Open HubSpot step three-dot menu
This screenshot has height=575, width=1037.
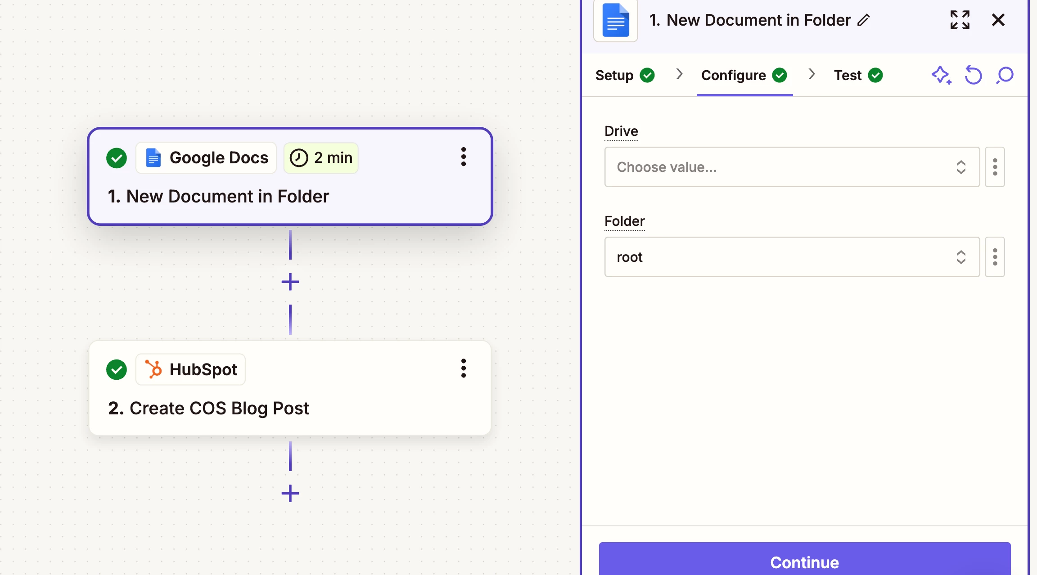[x=463, y=368]
